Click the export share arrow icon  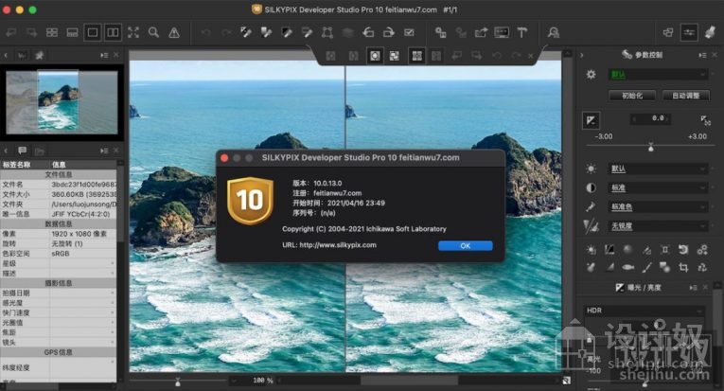point(481,32)
